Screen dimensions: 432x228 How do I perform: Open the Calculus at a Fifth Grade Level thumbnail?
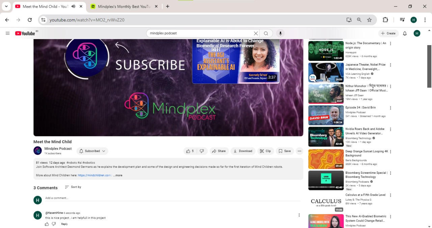click(x=326, y=203)
